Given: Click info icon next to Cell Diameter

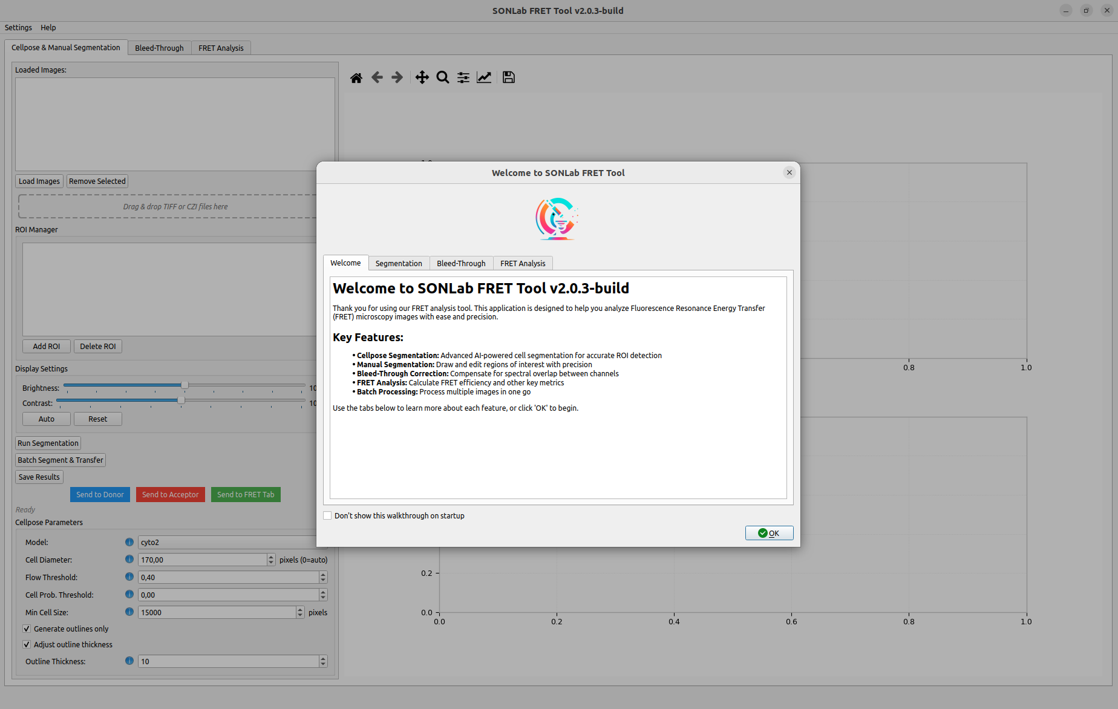Looking at the screenshot, I should [129, 560].
